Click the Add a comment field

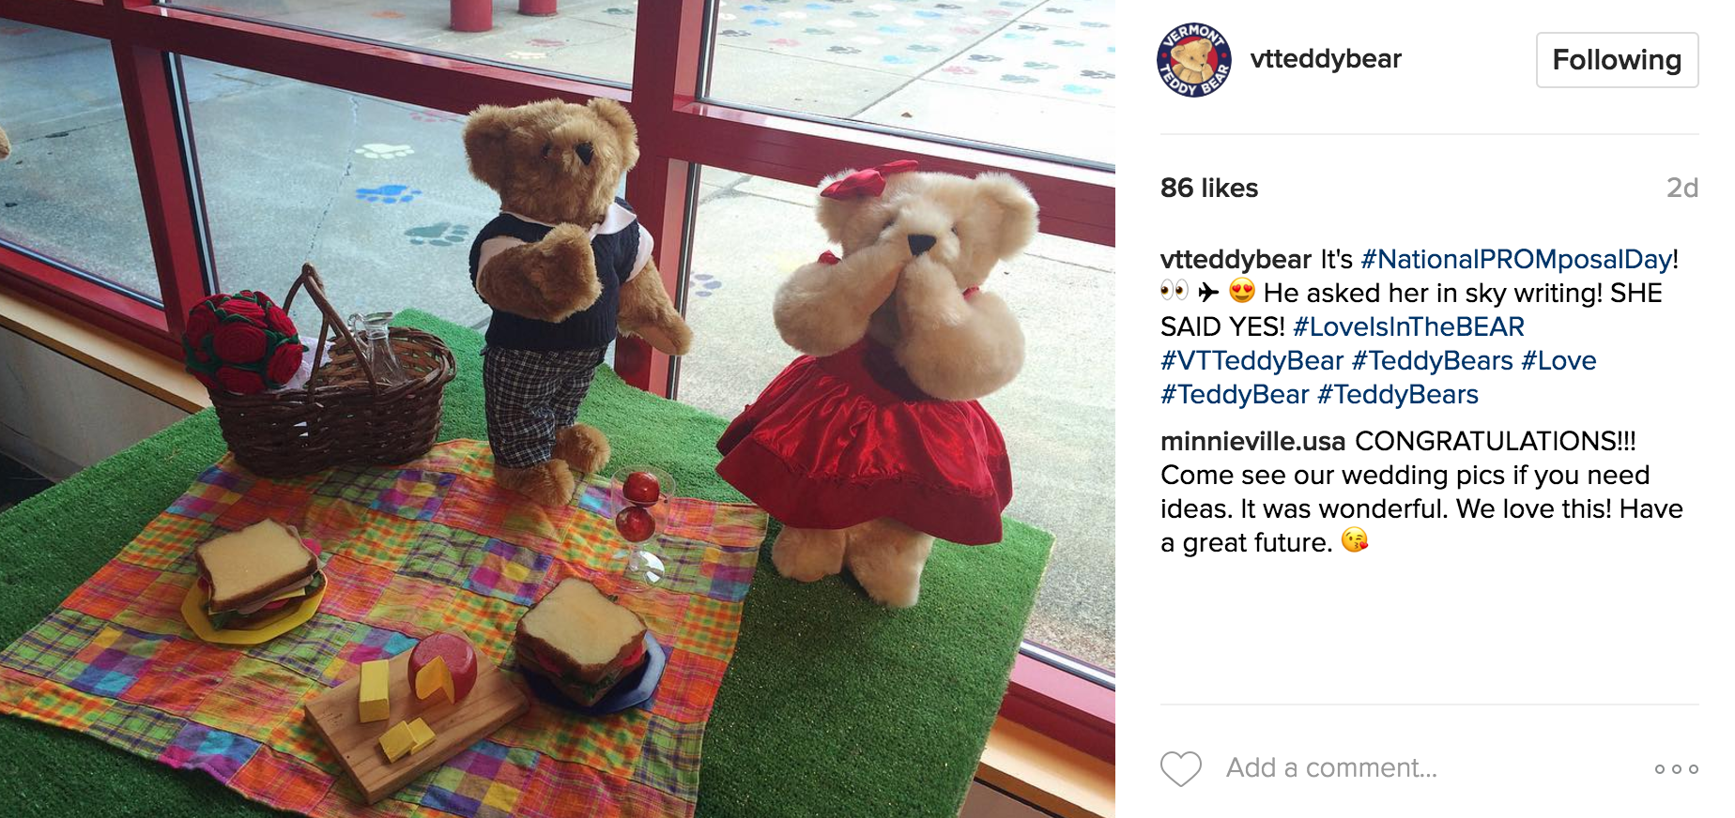tap(1331, 768)
